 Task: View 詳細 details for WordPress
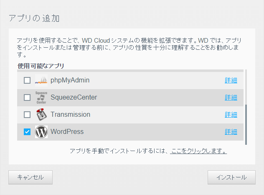click(231, 132)
